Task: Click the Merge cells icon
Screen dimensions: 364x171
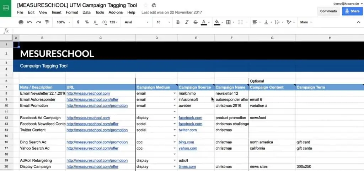Action: [x=240, y=22]
